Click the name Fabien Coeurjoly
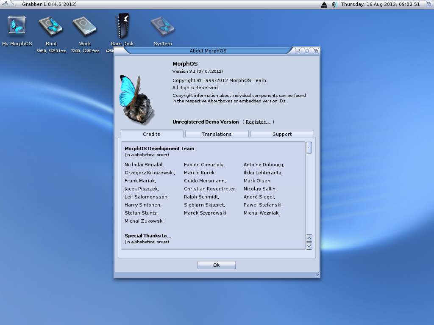The image size is (434, 325). tap(204, 165)
